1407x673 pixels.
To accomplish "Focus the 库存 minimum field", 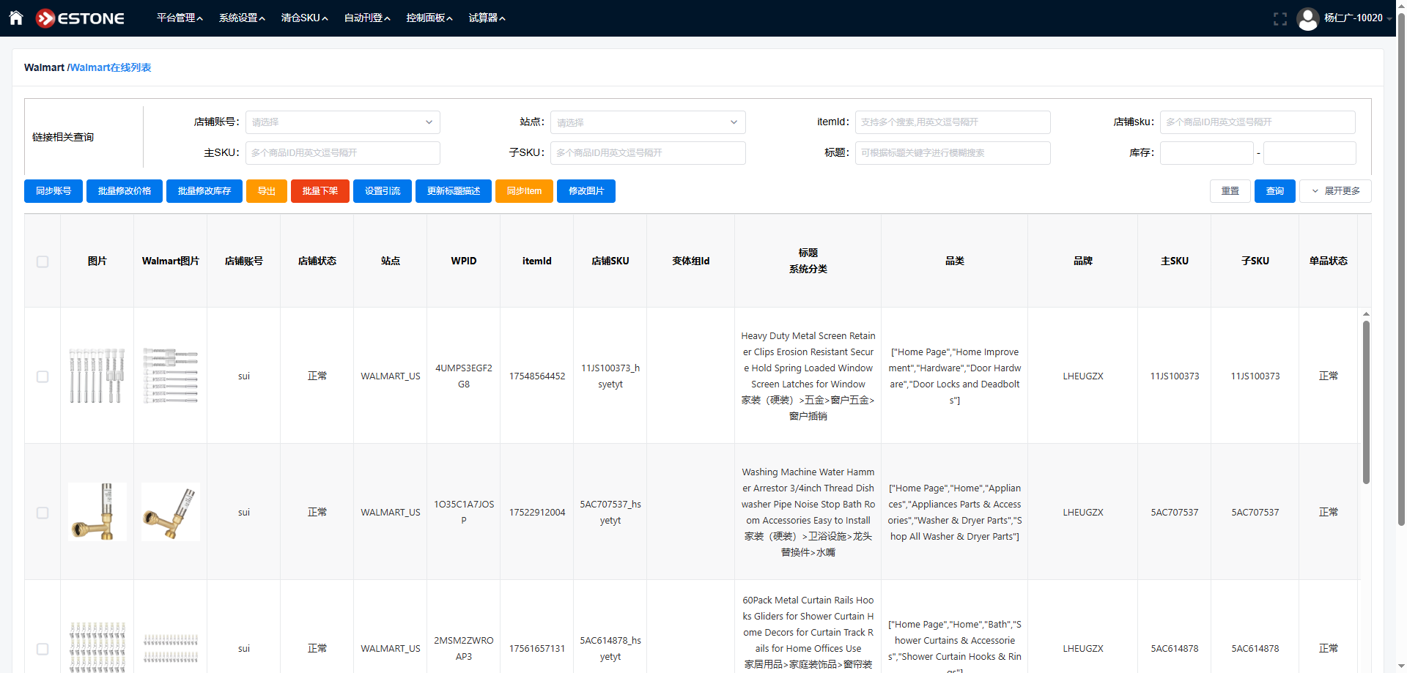I will coord(1206,153).
